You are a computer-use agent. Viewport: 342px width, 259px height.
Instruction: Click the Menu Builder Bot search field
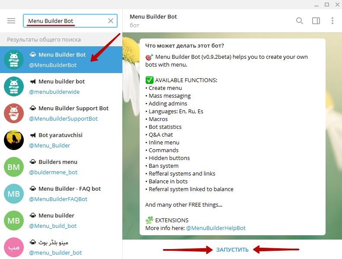point(70,21)
